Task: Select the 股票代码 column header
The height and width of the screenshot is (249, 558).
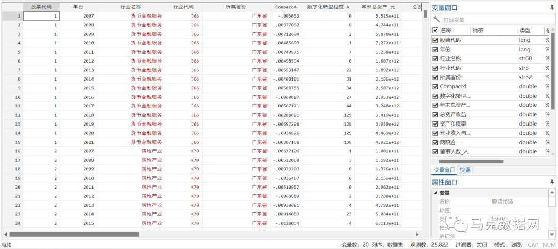Action: (x=41, y=7)
